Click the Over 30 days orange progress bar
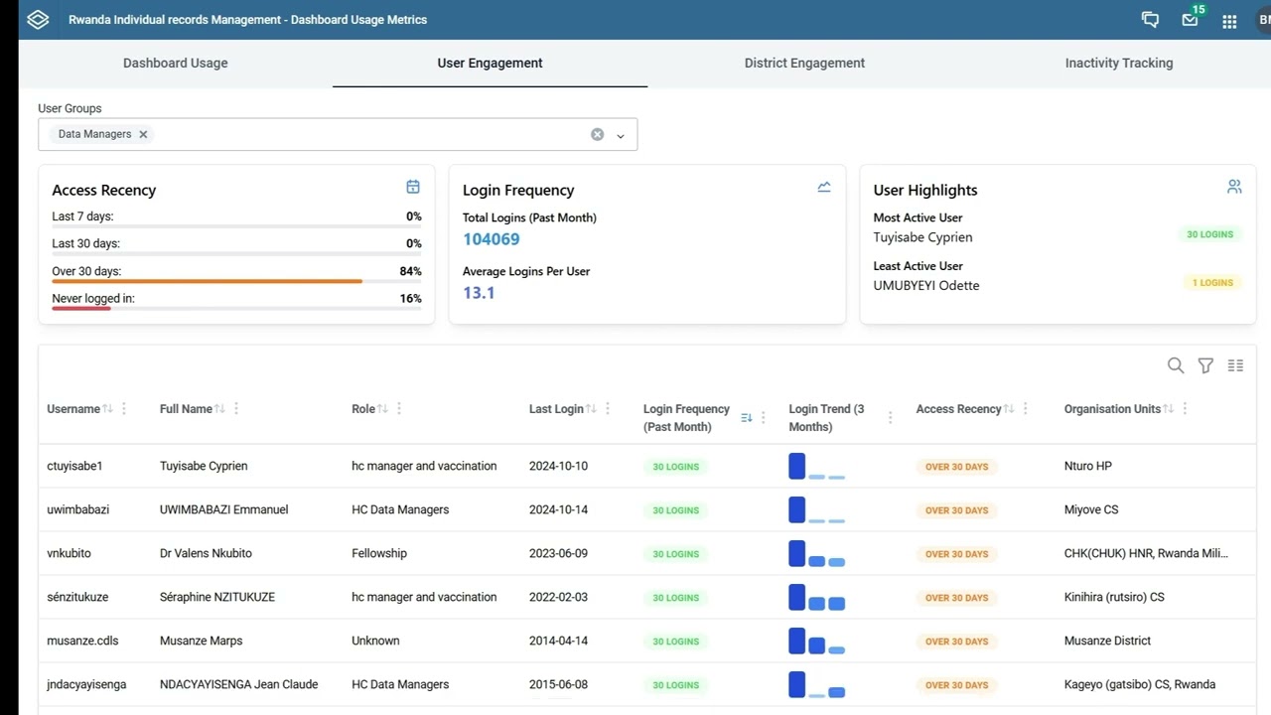Image resolution: width=1271 pixels, height=715 pixels. click(207, 281)
